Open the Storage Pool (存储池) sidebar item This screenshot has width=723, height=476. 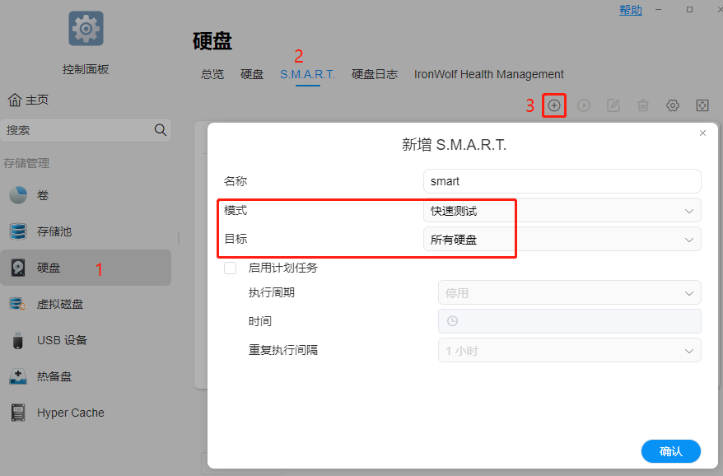click(86, 231)
